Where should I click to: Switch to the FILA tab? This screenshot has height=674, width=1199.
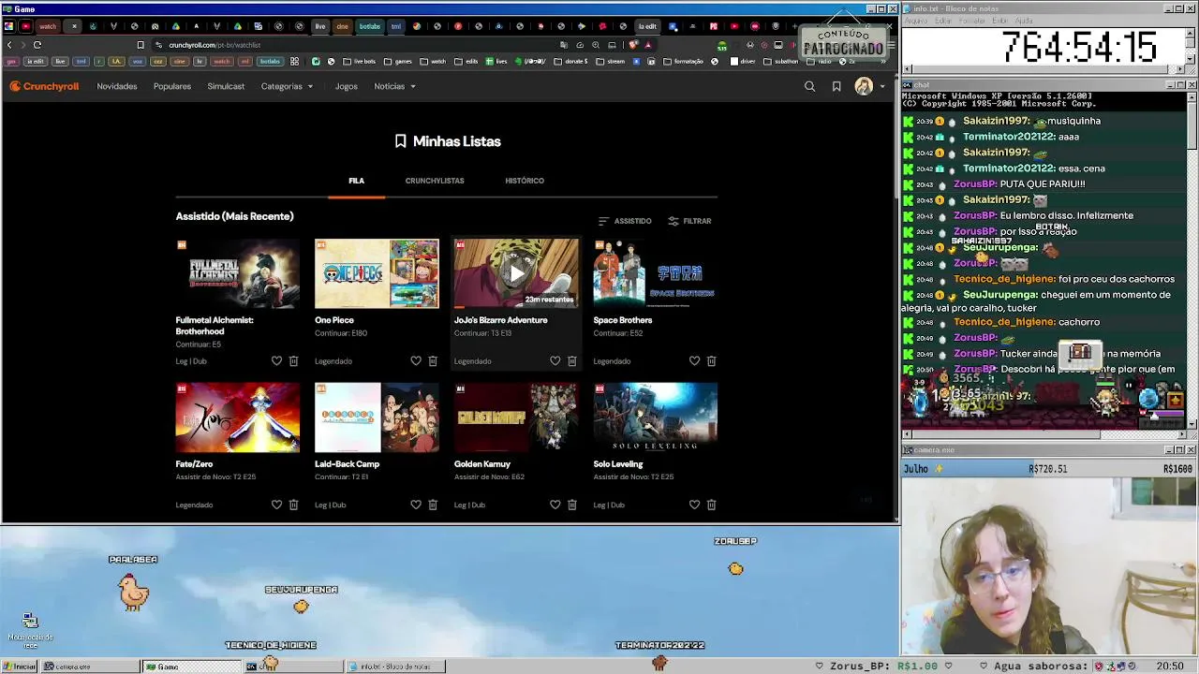pos(356,181)
